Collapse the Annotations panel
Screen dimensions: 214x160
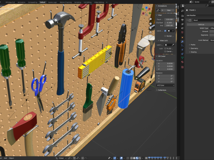point(156,6)
